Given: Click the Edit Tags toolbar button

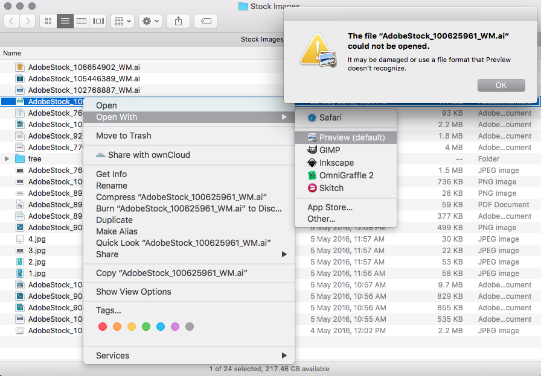Looking at the screenshot, I should 205,21.
